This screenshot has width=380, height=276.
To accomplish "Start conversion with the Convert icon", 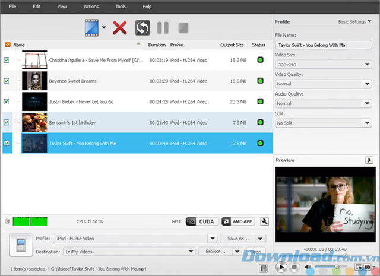I will pyautogui.click(x=142, y=27).
